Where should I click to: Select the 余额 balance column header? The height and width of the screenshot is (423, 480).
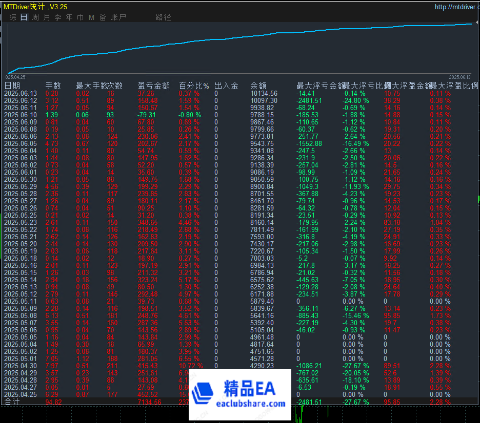pyautogui.click(x=258, y=86)
